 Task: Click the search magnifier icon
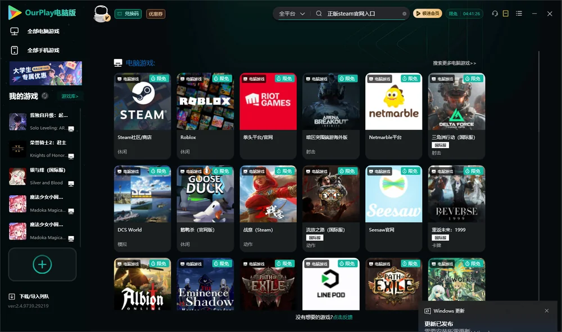319,13
